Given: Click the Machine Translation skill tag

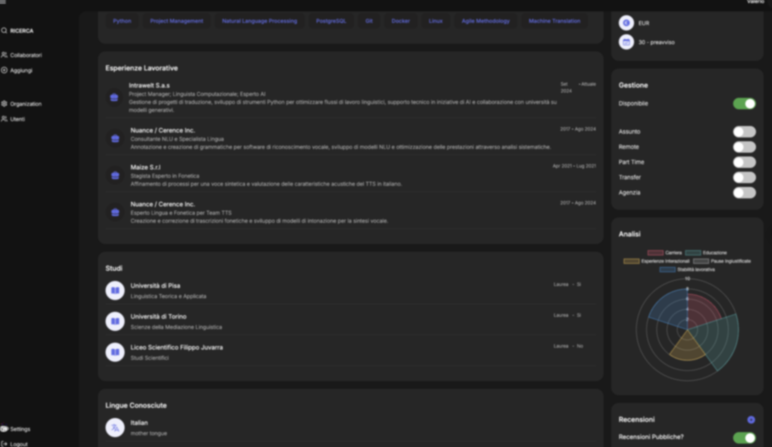Looking at the screenshot, I should point(554,21).
